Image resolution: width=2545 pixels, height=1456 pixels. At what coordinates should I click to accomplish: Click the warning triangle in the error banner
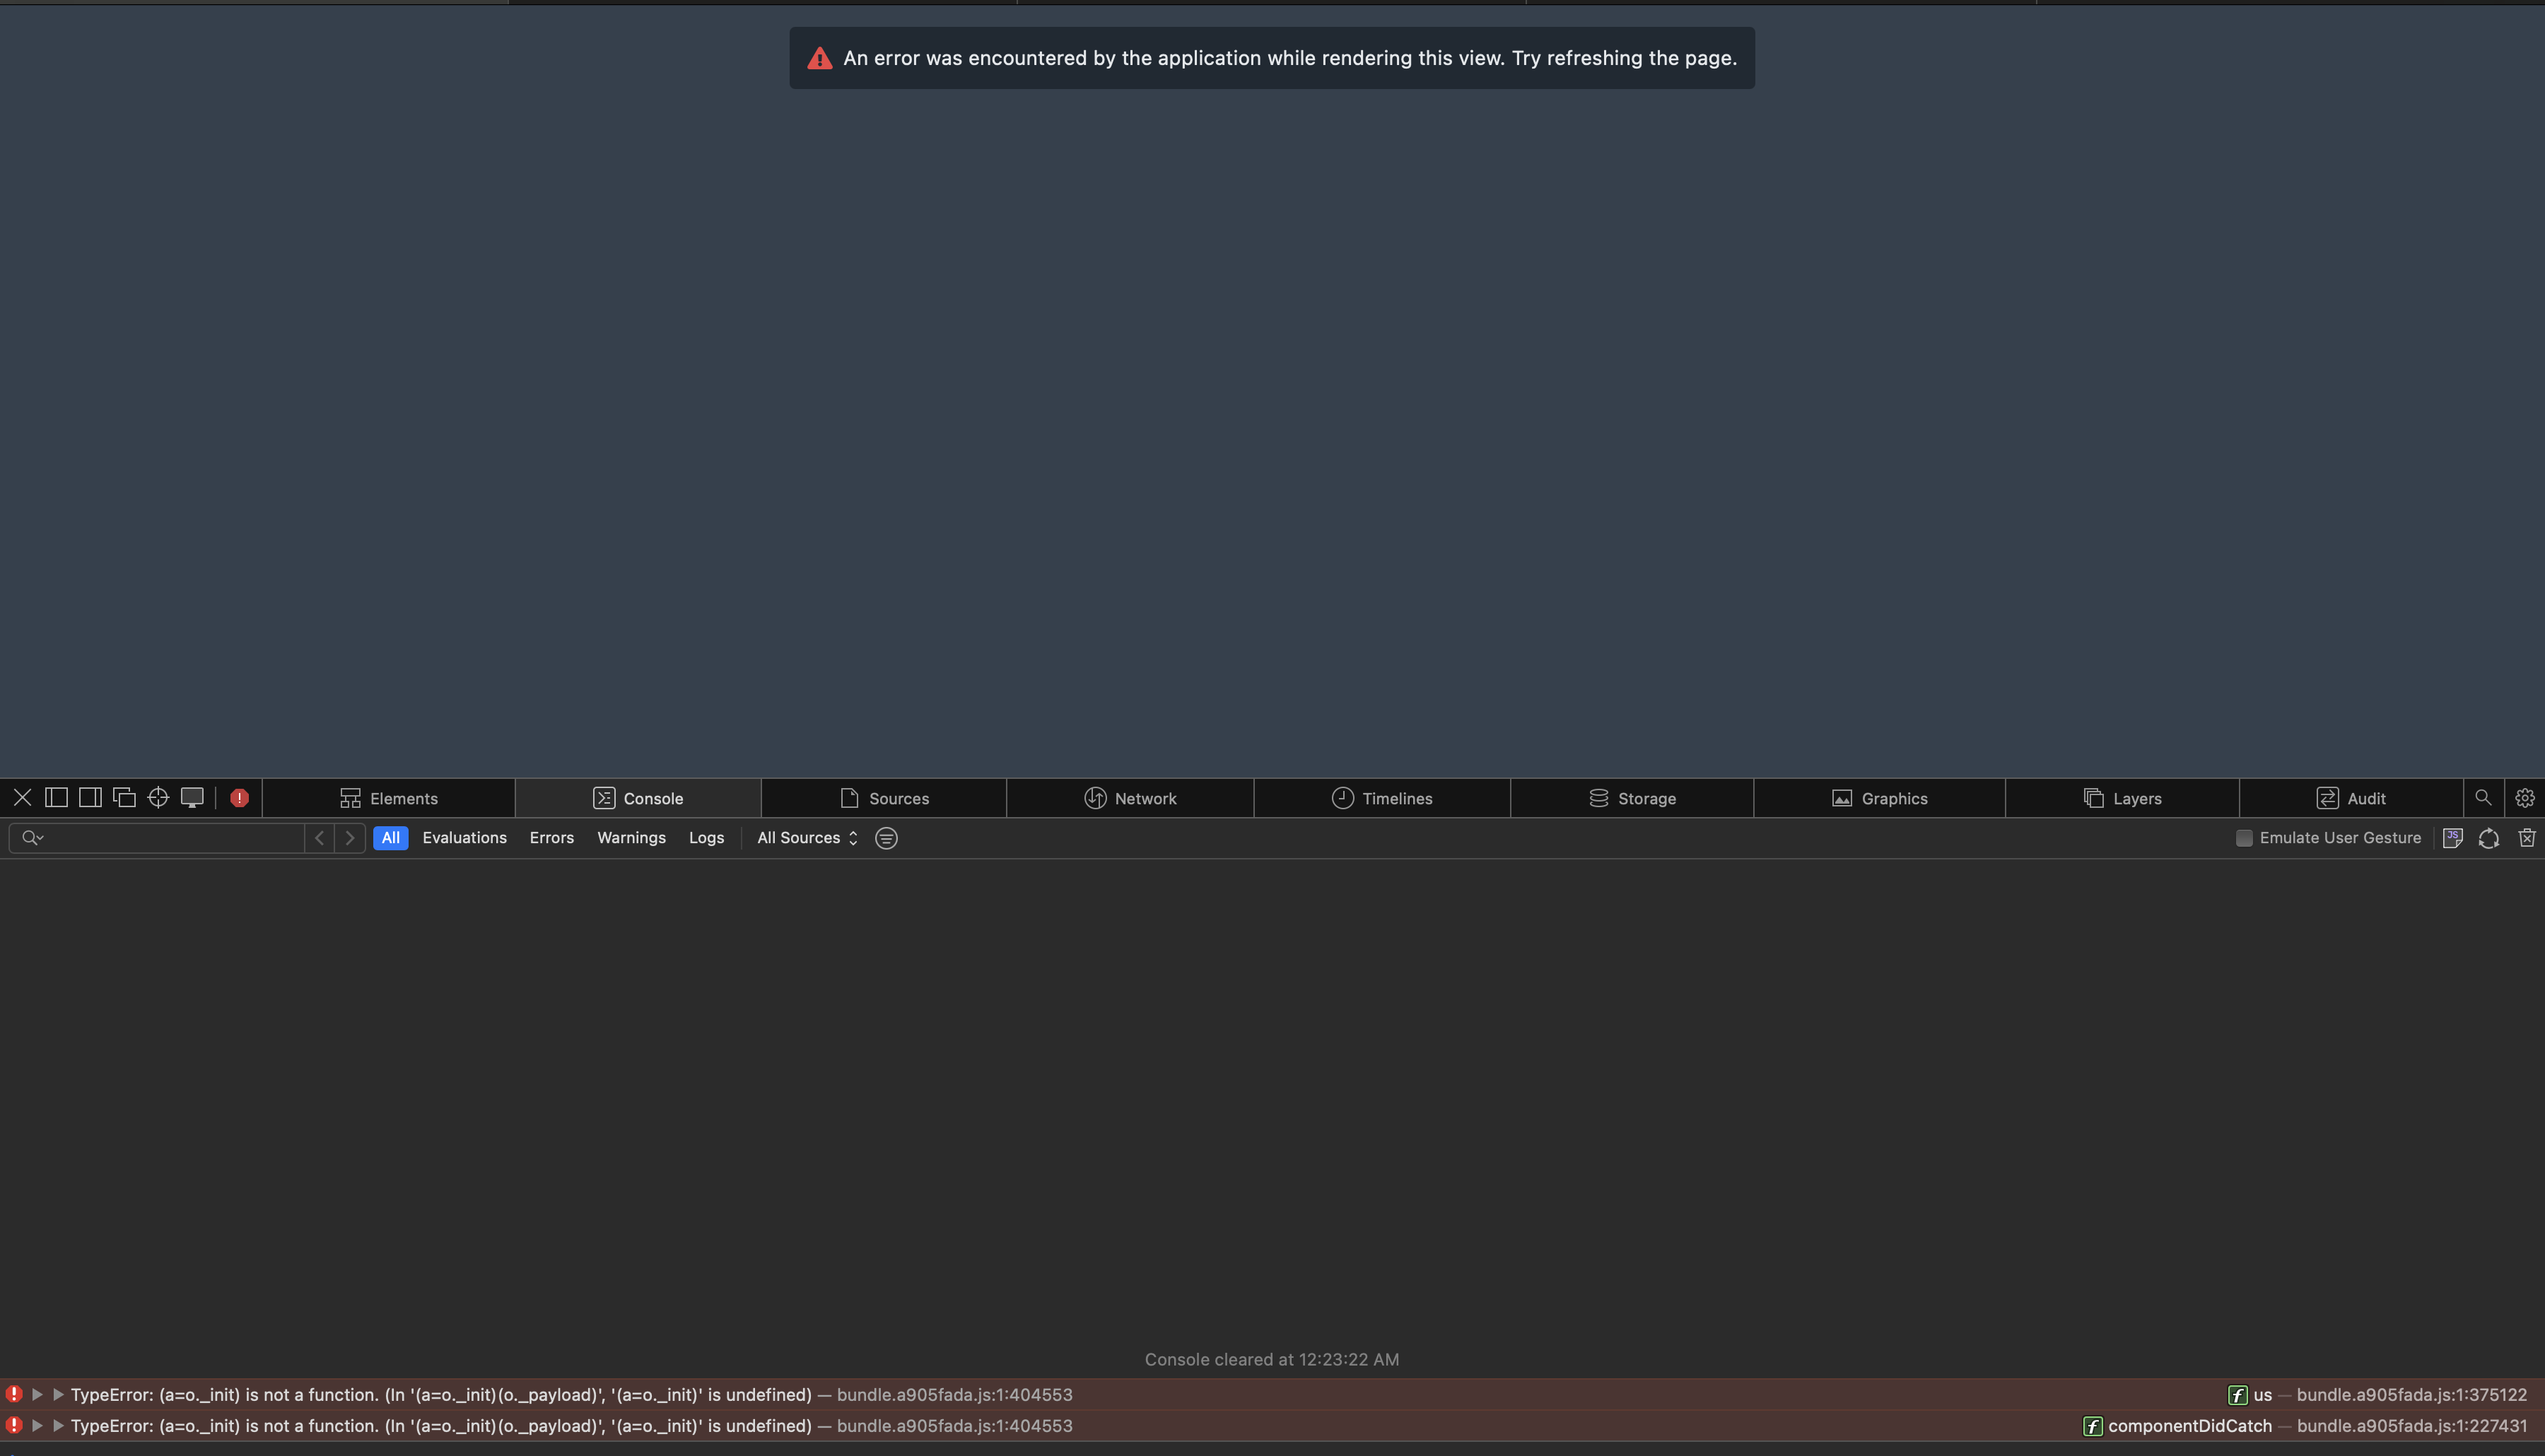820,58
